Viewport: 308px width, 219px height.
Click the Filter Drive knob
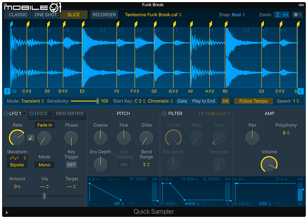coord(219,138)
